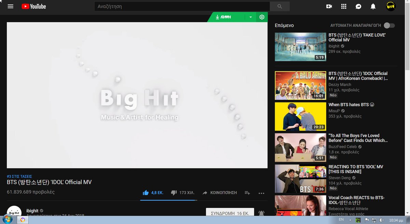Screen dimensions: 410x224
Task: Open the #3 ΣΤΙΣ ΤΑΣΕΙΣ trending link
Action: (x=19, y=176)
